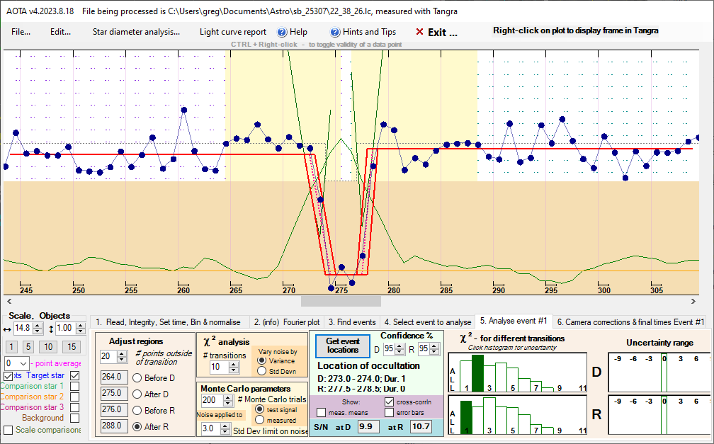The height and width of the screenshot is (444, 714).
Task: Select the Before D radio button
Action: [137, 376]
